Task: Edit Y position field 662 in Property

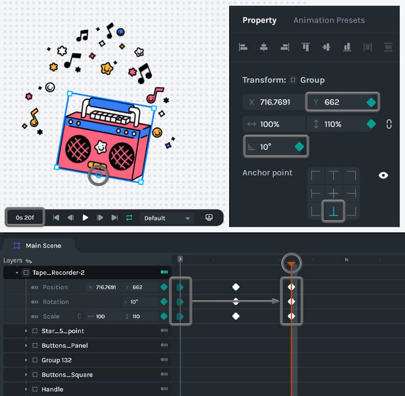Action: pos(343,103)
